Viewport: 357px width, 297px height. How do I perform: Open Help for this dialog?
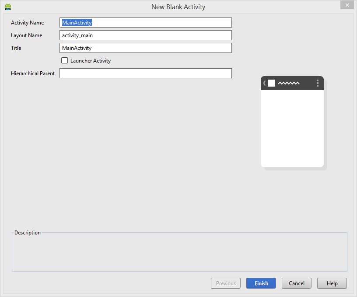[x=332, y=283]
